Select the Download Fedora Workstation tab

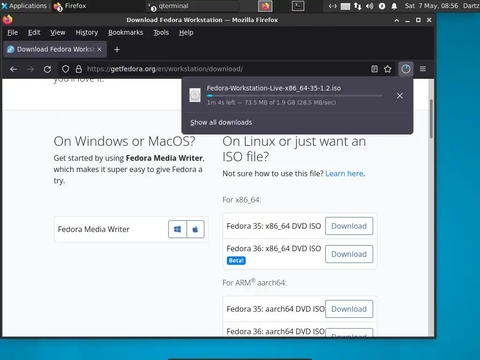point(55,49)
